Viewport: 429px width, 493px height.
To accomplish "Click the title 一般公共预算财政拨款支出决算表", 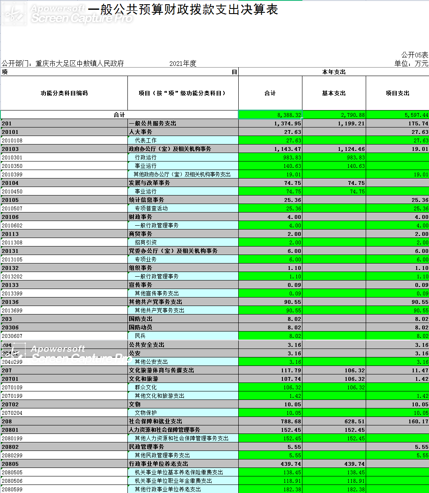I will [x=183, y=9].
